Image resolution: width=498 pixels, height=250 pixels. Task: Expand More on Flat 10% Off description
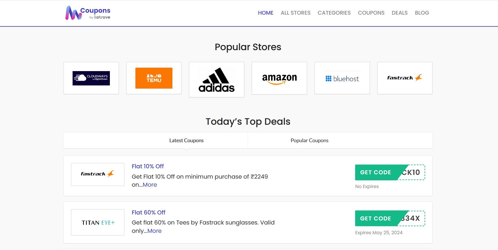pyautogui.click(x=150, y=185)
